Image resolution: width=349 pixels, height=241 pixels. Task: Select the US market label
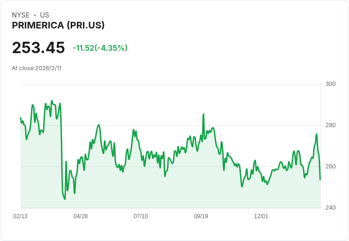click(45, 15)
